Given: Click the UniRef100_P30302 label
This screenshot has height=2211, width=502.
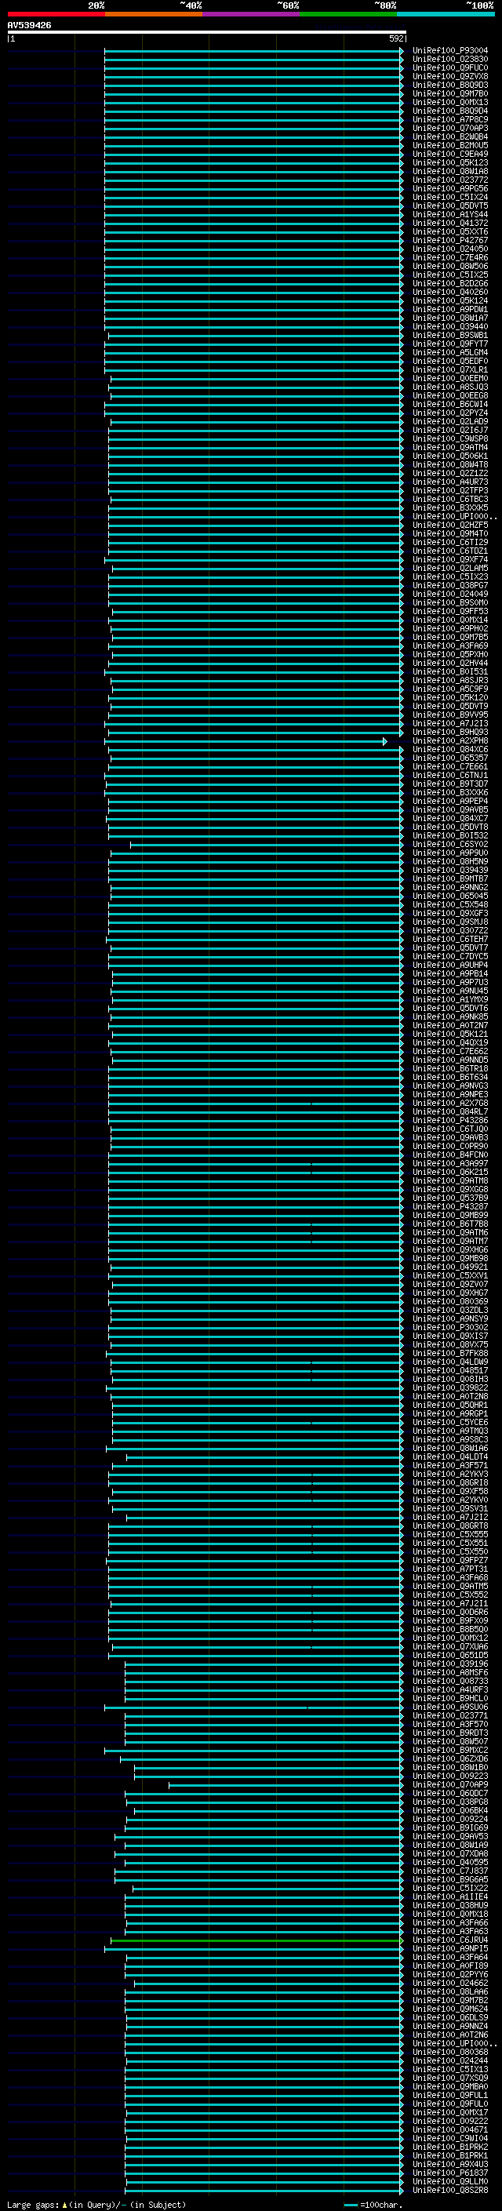Looking at the screenshot, I should (450, 1328).
